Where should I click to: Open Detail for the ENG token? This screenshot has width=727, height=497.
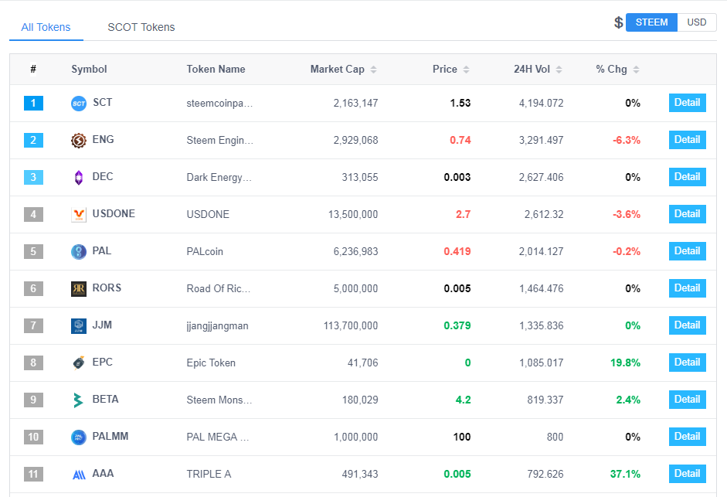687,140
